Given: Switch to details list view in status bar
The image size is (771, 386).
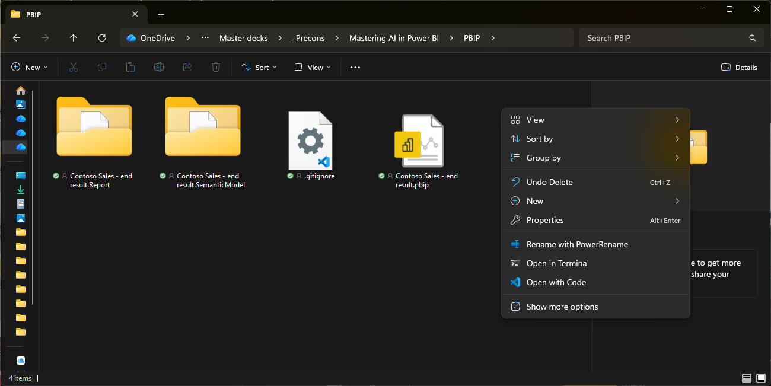Looking at the screenshot, I should tap(746, 378).
